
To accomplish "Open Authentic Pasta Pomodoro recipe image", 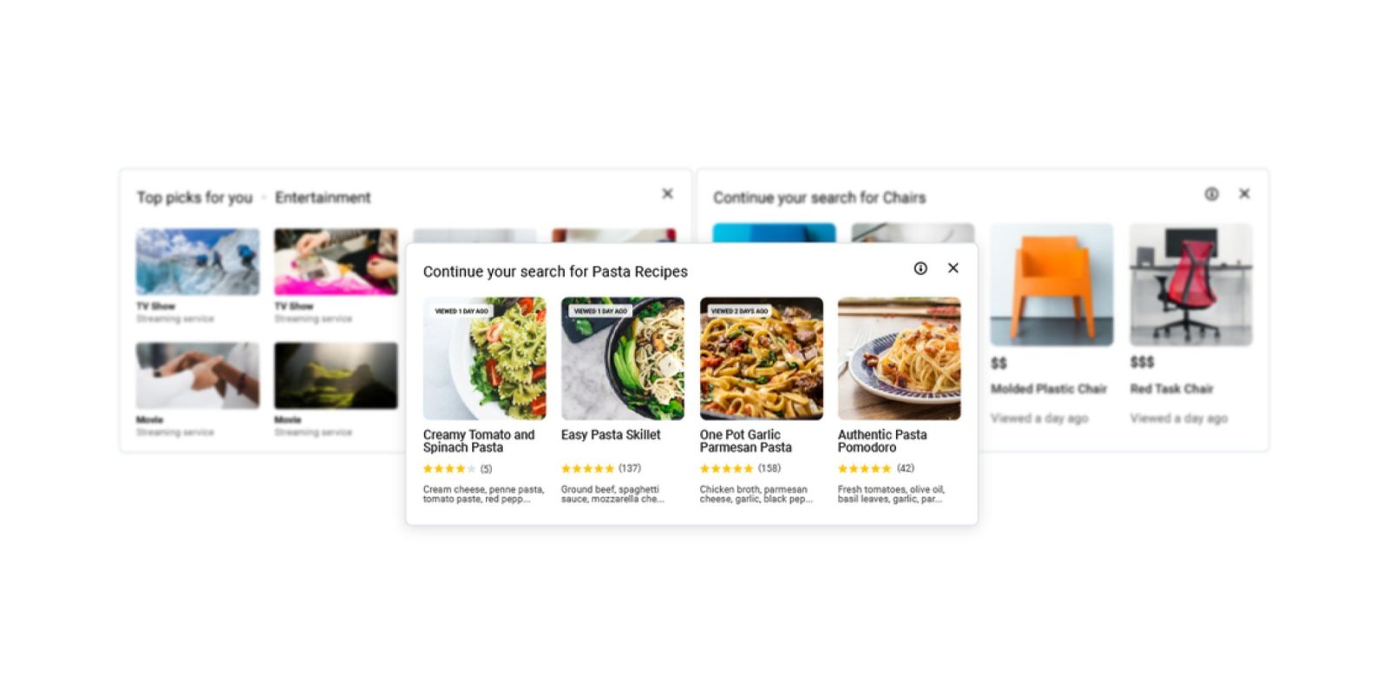I will (x=900, y=358).
